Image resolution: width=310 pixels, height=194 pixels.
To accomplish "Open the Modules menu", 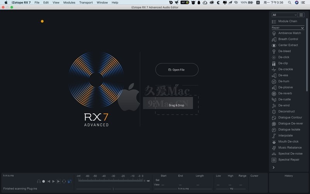I will [x=69, y=3].
